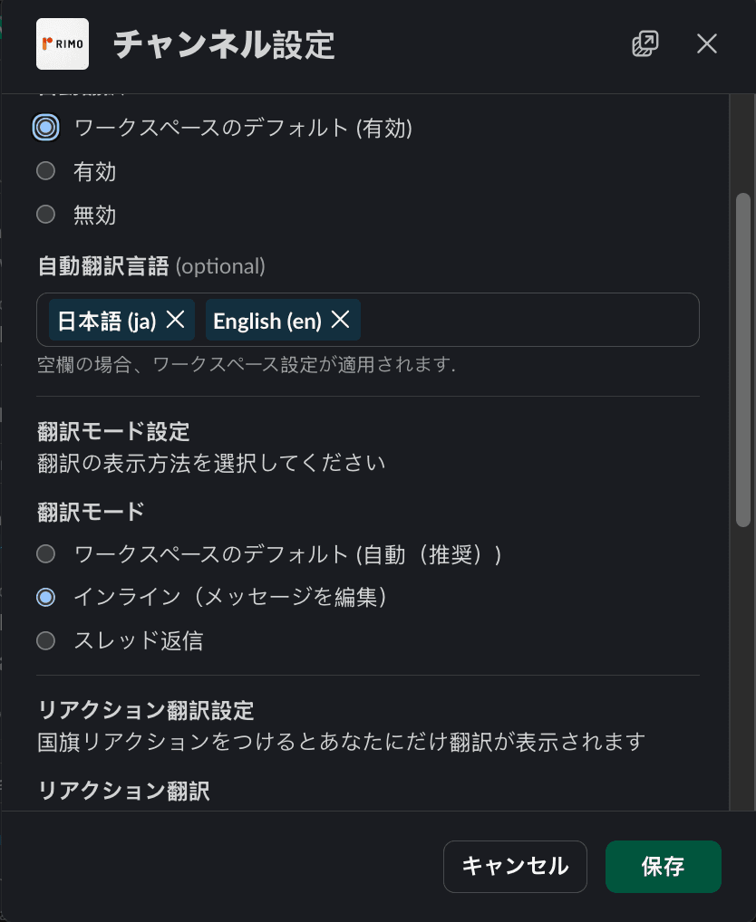Click the Rimo app logo

tap(62, 43)
